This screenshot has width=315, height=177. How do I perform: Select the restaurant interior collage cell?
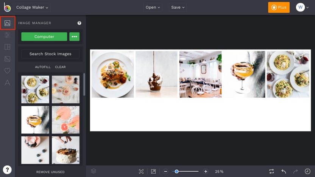click(201, 74)
